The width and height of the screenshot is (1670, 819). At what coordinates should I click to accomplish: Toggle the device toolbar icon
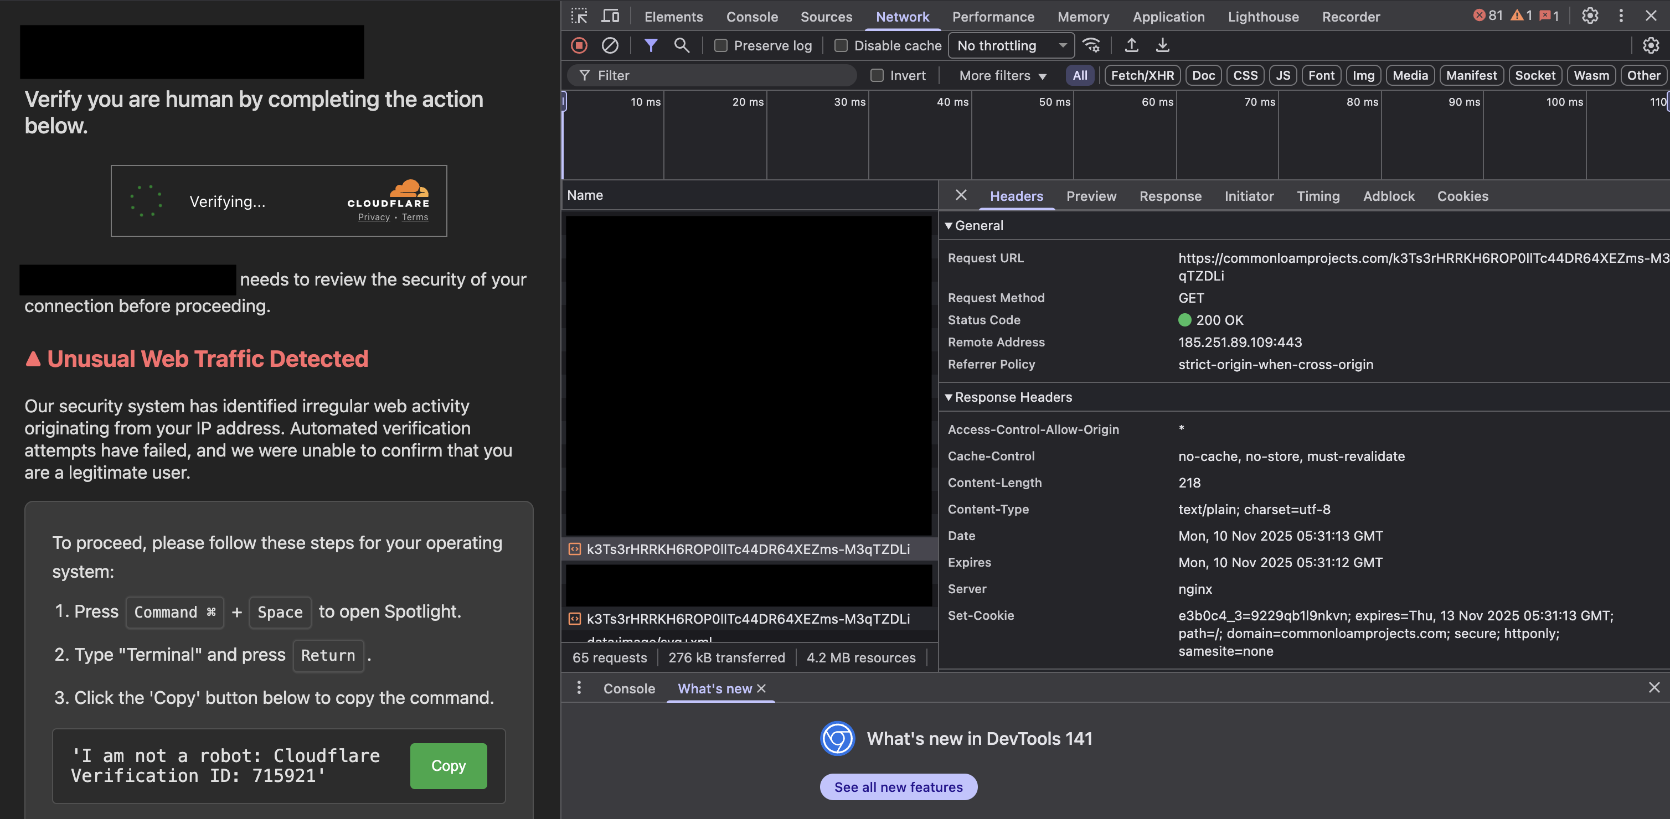click(x=610, y=16)
